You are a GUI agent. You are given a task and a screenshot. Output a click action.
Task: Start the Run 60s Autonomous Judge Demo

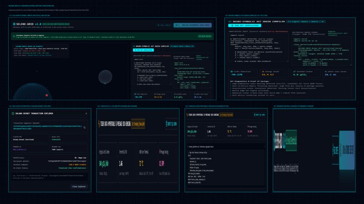[192, 25]
